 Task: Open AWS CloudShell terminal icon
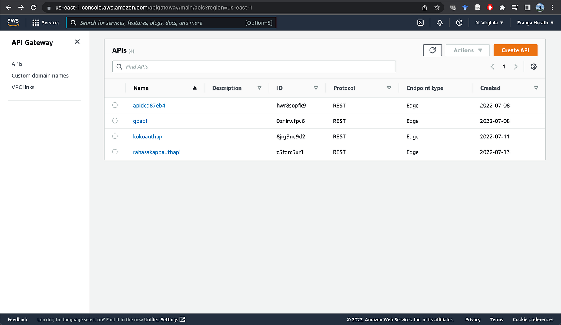click(420, 23)
